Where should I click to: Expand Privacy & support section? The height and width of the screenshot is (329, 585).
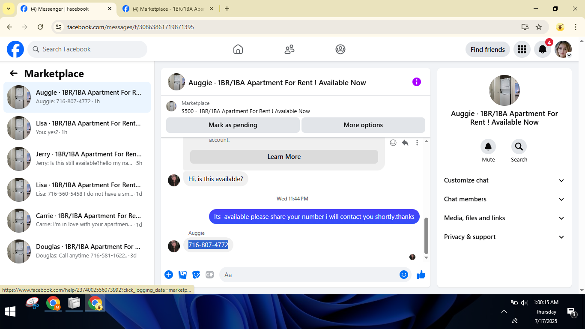(x=504, y=237)
